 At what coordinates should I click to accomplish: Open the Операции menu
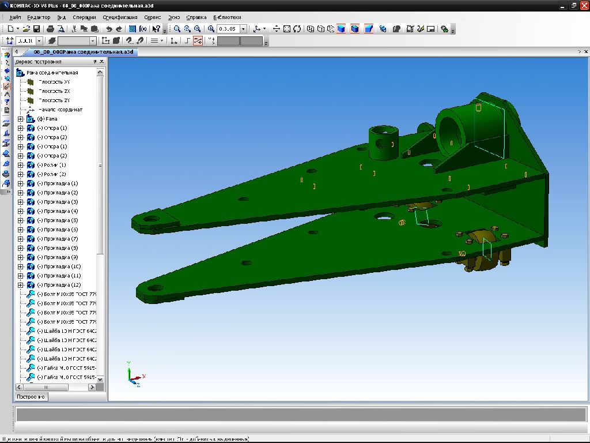[x=84, y=17]
